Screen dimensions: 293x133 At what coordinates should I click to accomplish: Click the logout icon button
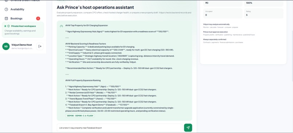(40, 46)
